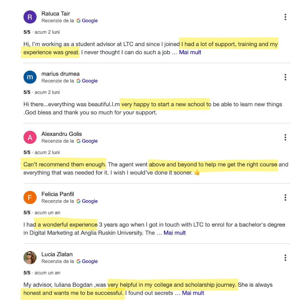Open options menu for Raluca Tair's review
307x307 pixels.
(285, 17)
